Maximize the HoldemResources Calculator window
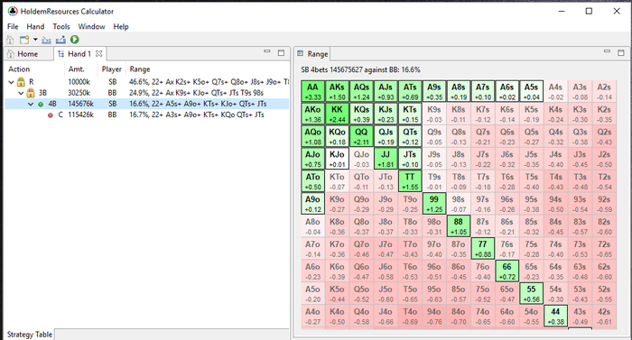The height and width of the screenshot is (340, 632). tap(589, 11)
